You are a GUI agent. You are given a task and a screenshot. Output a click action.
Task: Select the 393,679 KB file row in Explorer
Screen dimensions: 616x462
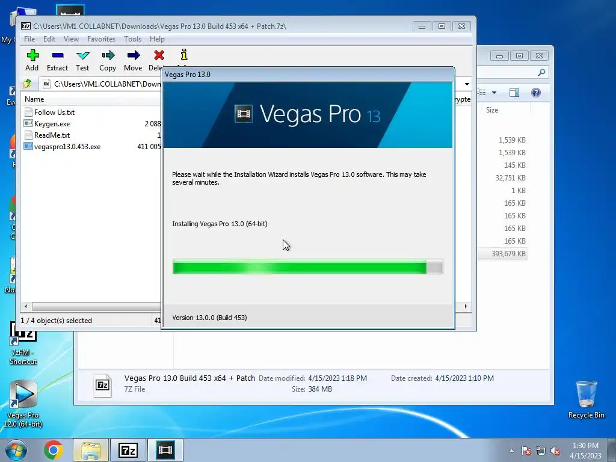click(x=503, y=254)
